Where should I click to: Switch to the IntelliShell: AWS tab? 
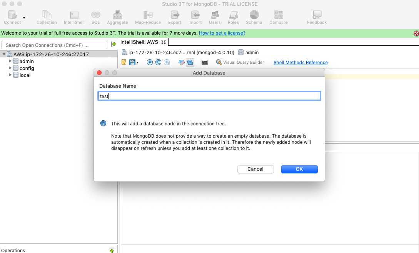coord(139,42)
